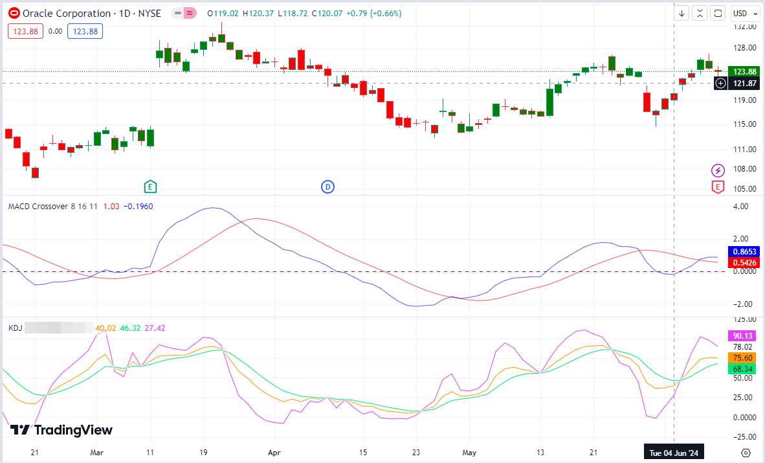This screenshot has width=765, height=463.
Task: Open the Oracle Corporation · 1D · NYSE symbol title
Action: (x=92, y=13)
